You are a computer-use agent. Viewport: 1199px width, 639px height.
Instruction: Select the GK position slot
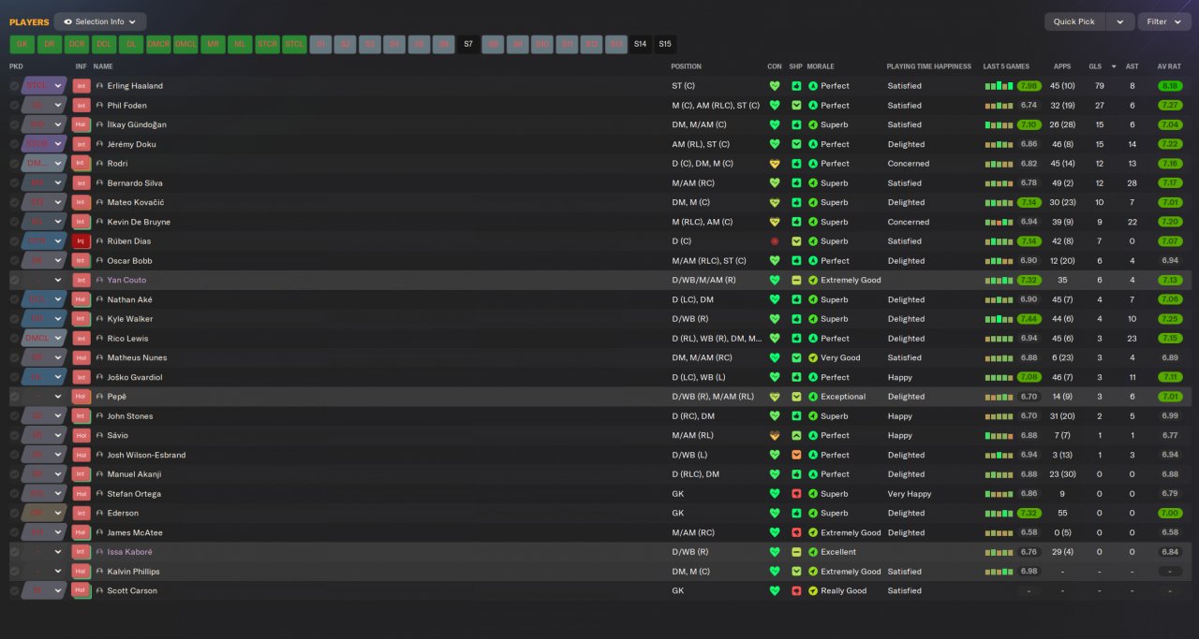(22, 44)
